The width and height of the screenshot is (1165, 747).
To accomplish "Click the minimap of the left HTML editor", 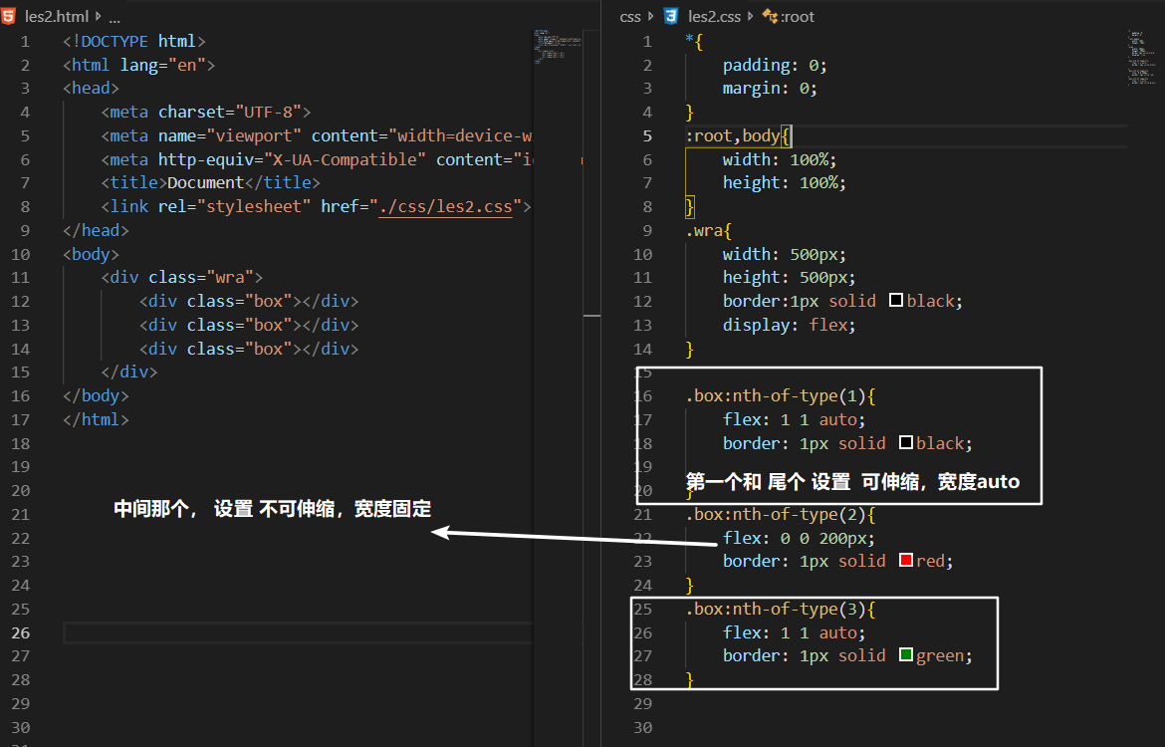I will 555,60.
